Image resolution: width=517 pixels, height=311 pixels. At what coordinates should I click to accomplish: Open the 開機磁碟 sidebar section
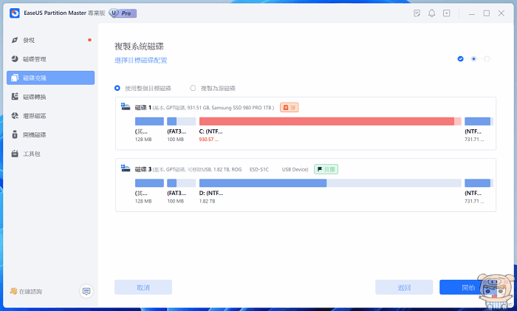[50, 134]
